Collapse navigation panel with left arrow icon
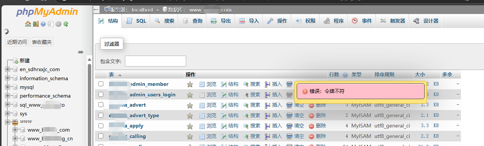This screenshot has width=484, height=146. [x=96, y=10]
